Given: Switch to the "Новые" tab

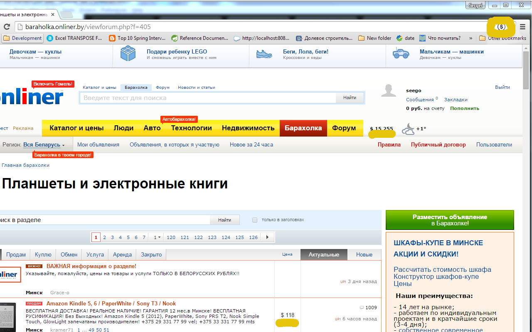Looking at the screenshot, I should click(x=364, y=254).
